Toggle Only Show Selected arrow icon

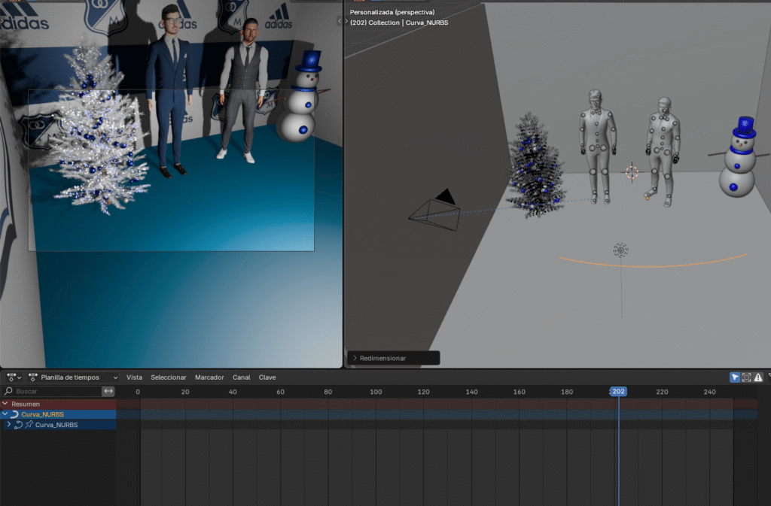[x=735, y=377]
